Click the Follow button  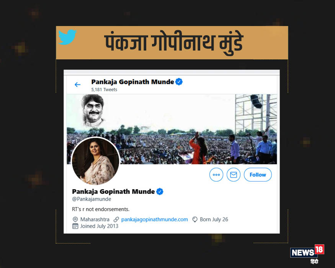coord(258,175)
